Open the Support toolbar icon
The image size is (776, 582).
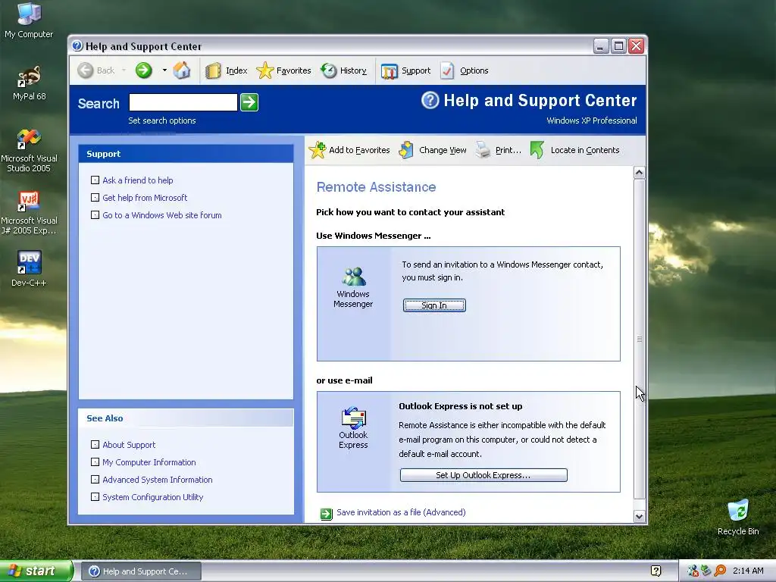(x=390, y=71)
